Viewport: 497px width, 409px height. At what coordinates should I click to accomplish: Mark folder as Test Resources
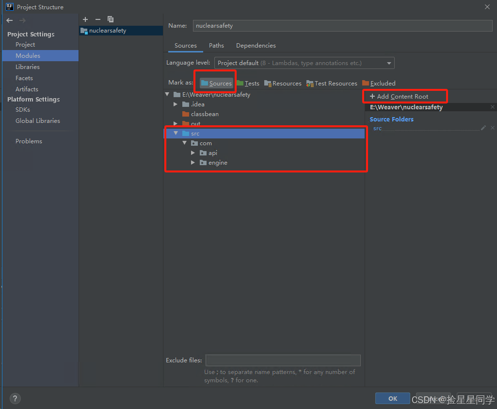pyautogui.click(x=332, y=83)
